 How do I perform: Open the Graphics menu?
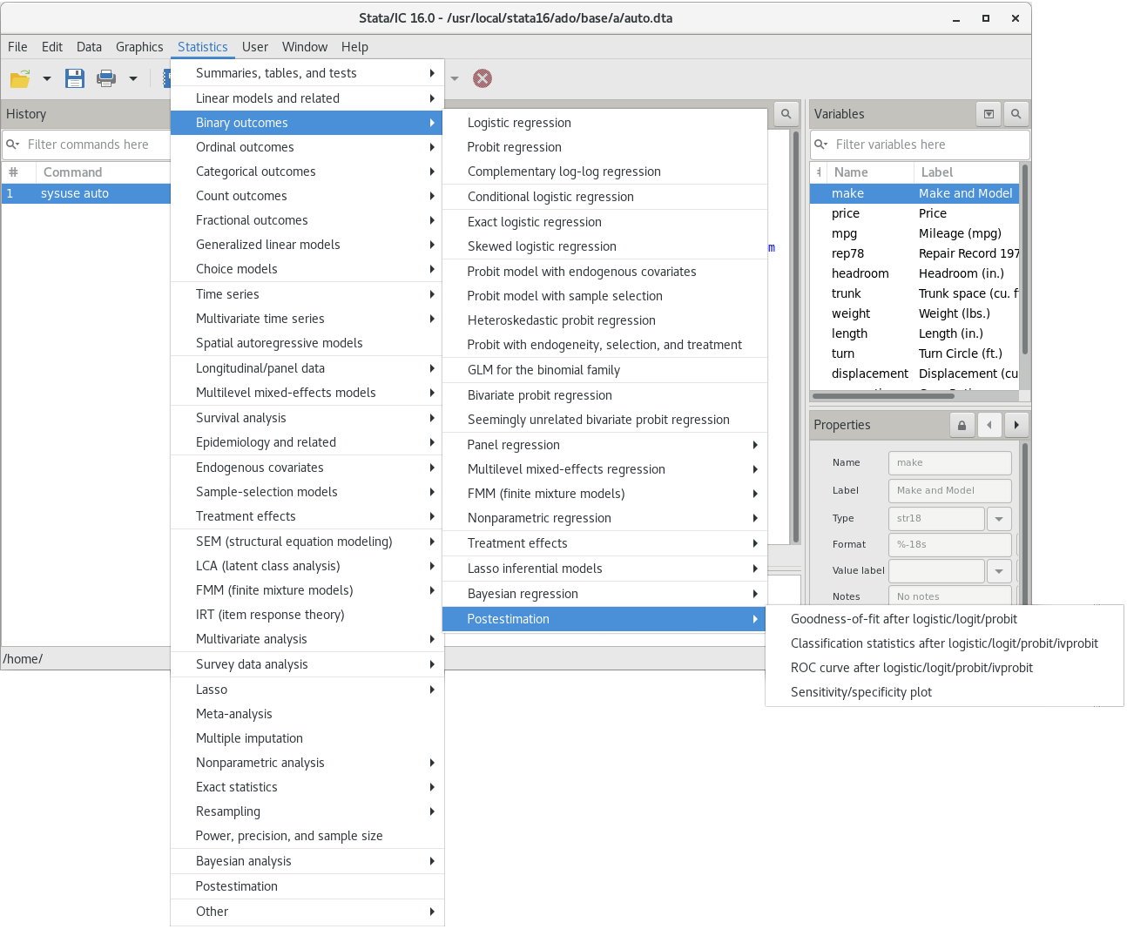click(139, 47)
